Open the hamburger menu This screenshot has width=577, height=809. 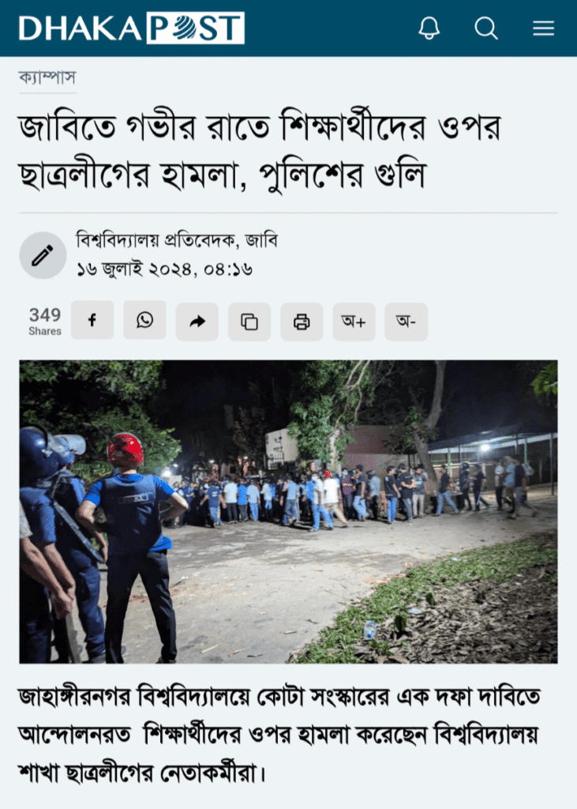544,28
